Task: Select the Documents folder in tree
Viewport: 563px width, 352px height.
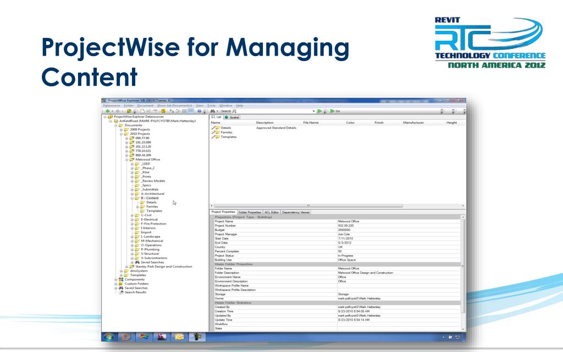Action: coord(133,125)
